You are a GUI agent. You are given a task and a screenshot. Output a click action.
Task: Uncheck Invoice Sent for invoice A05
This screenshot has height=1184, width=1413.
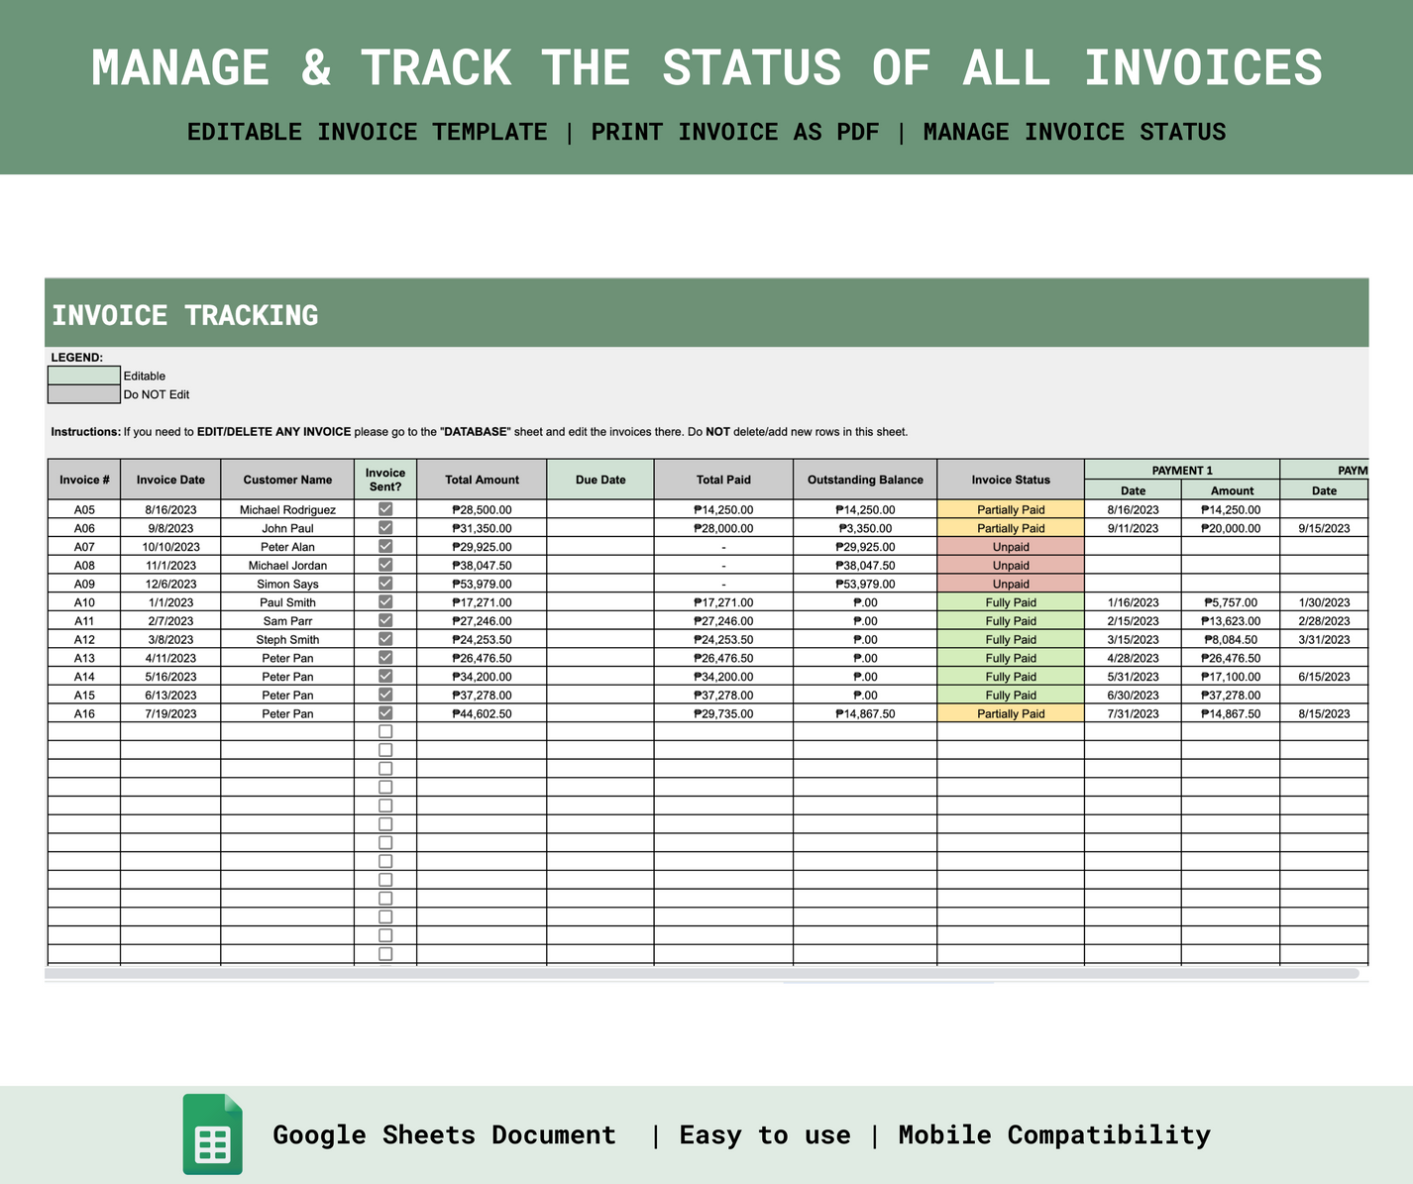click(x=385, y=508)
